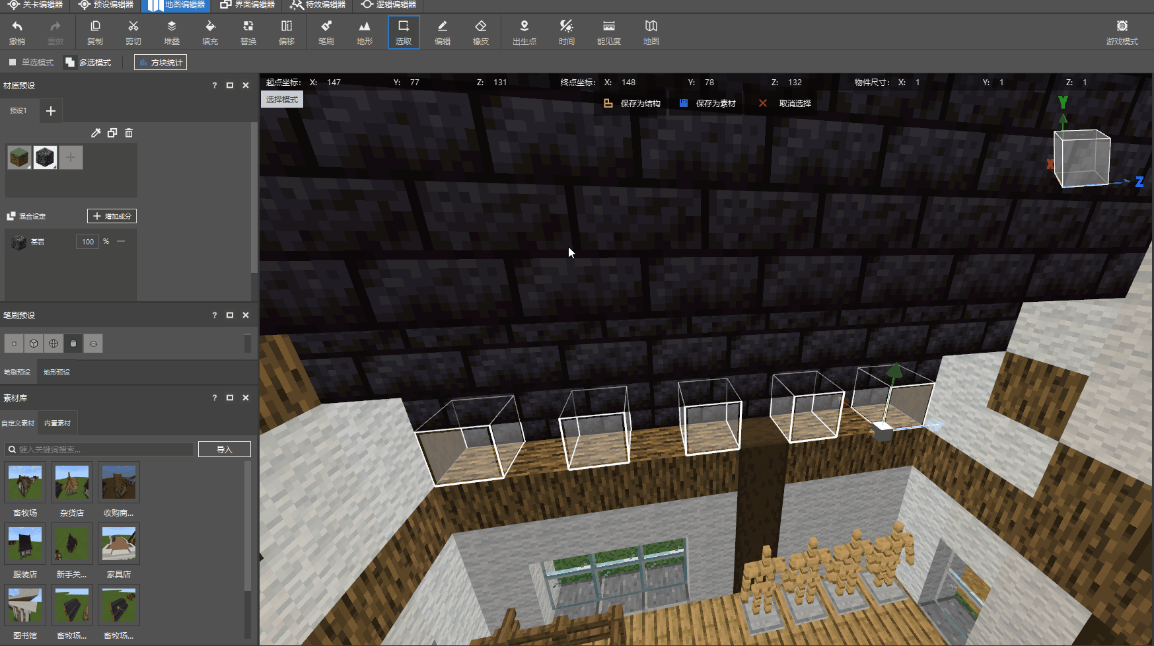1154x646 pixels.
Task: Switch to 预设编辑器 tab
Action: (x=106, y=5)
